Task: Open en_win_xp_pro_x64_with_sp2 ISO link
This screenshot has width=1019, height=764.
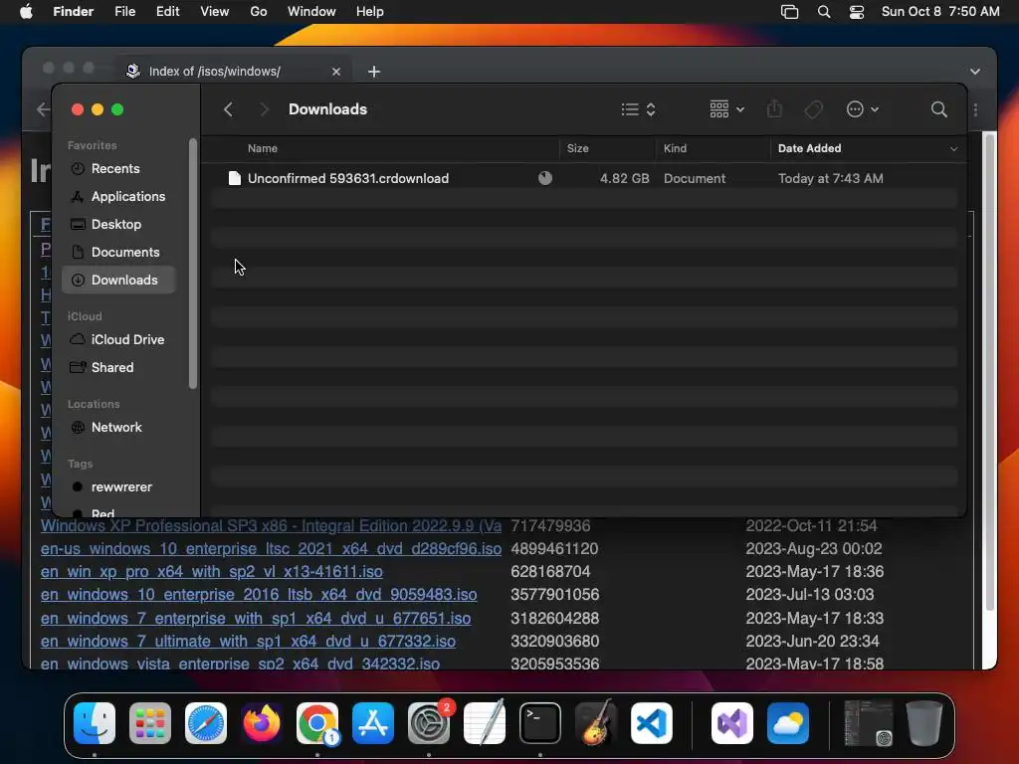Action: (x=212, y=572)
